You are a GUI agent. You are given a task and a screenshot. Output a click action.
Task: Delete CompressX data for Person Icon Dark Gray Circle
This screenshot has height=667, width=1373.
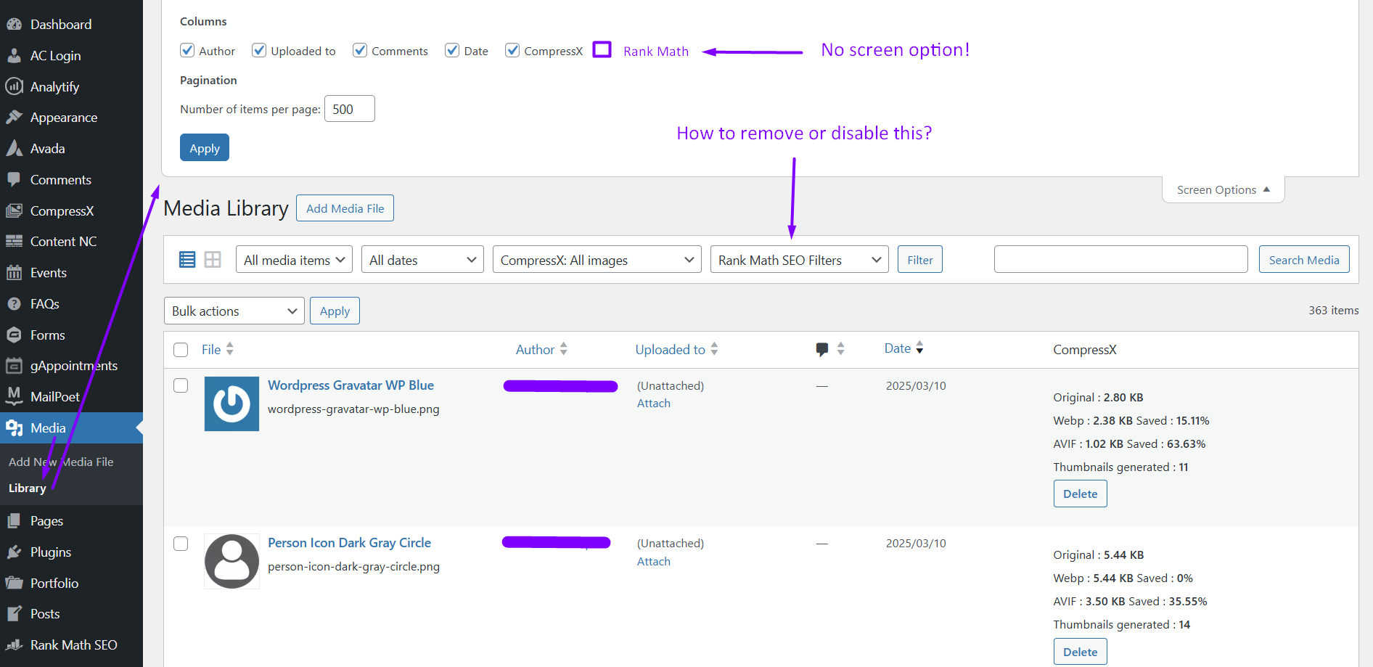coord(1080,652)
